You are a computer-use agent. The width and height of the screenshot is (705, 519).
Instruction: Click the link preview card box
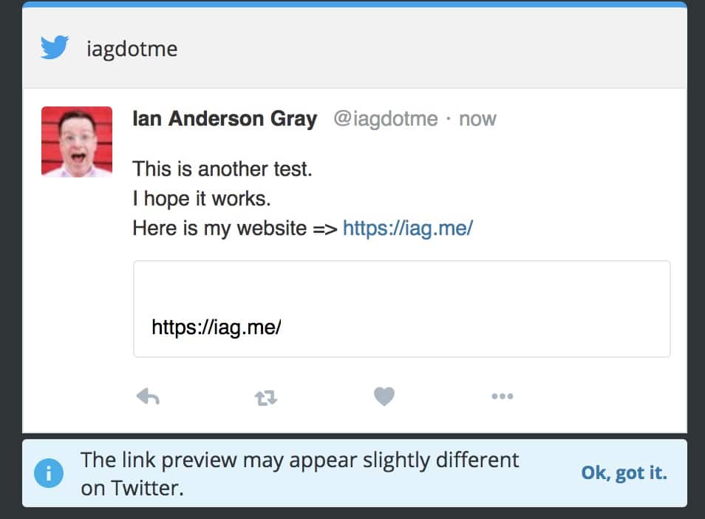pos(401,309)
